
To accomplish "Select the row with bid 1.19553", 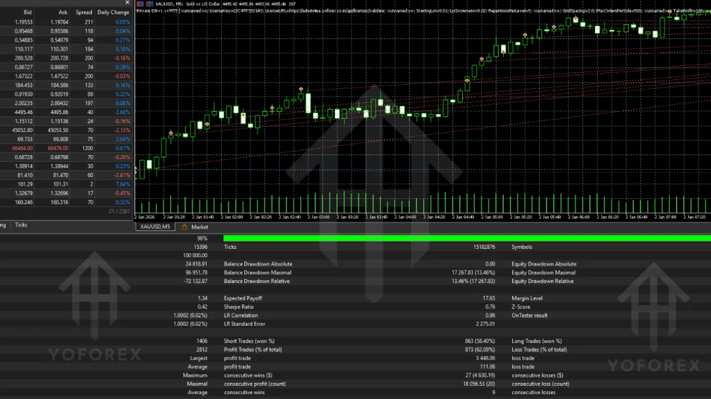I will coord(67,22).
